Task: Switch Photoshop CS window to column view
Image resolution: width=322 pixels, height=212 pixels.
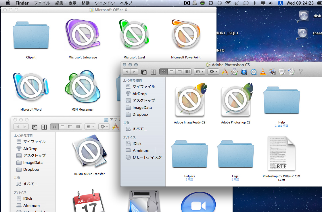Action: 179,72
